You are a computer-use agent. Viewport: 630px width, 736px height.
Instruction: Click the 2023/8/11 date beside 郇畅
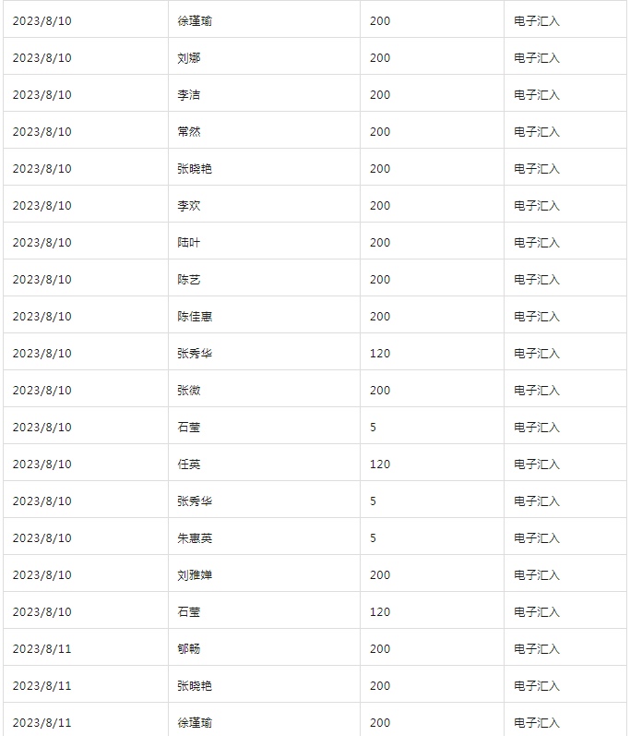click(42, 649)
